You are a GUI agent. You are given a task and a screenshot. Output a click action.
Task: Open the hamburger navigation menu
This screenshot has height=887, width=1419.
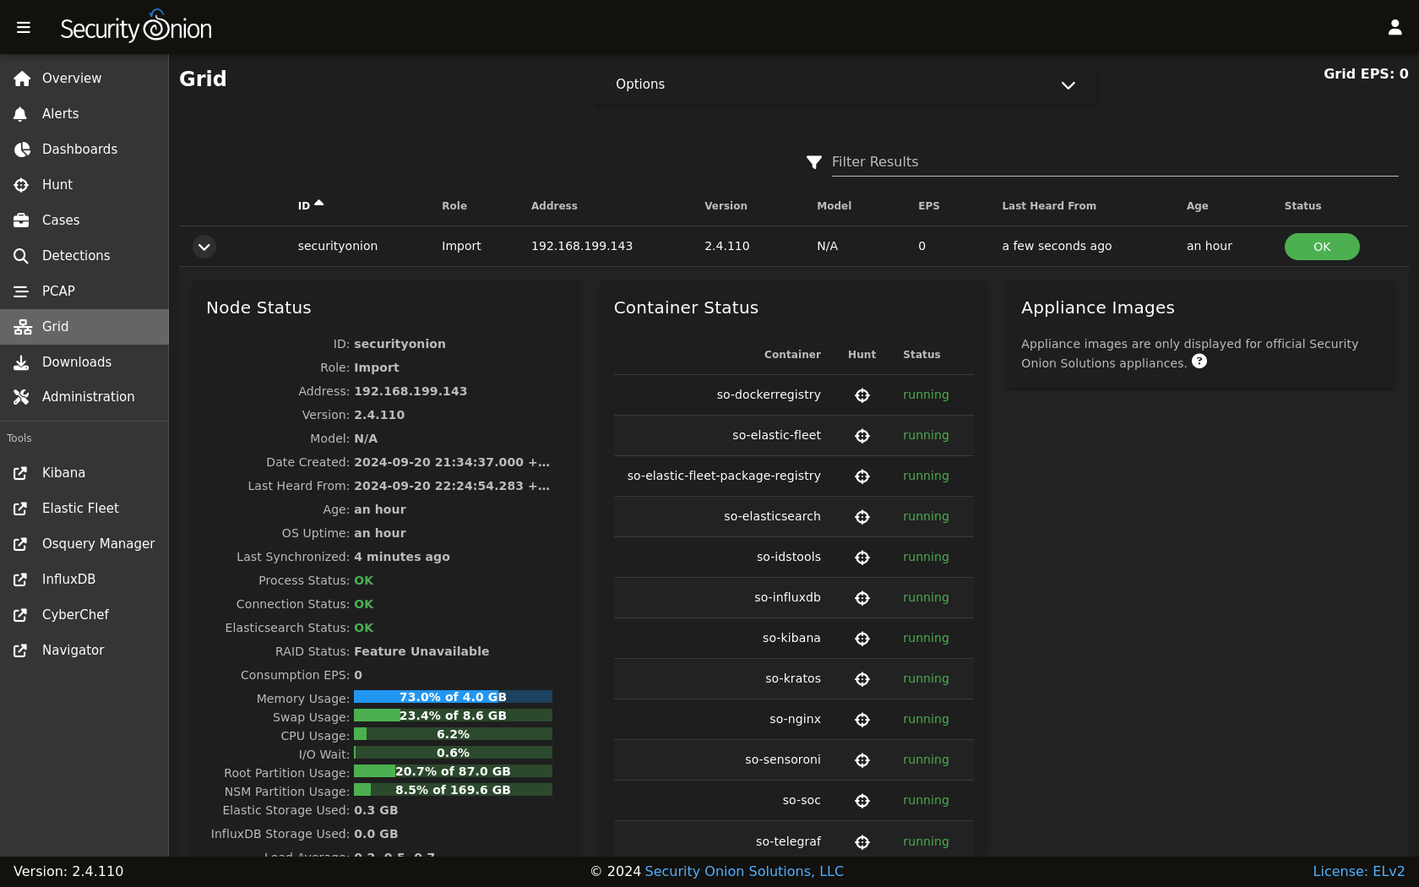point(24,28)
